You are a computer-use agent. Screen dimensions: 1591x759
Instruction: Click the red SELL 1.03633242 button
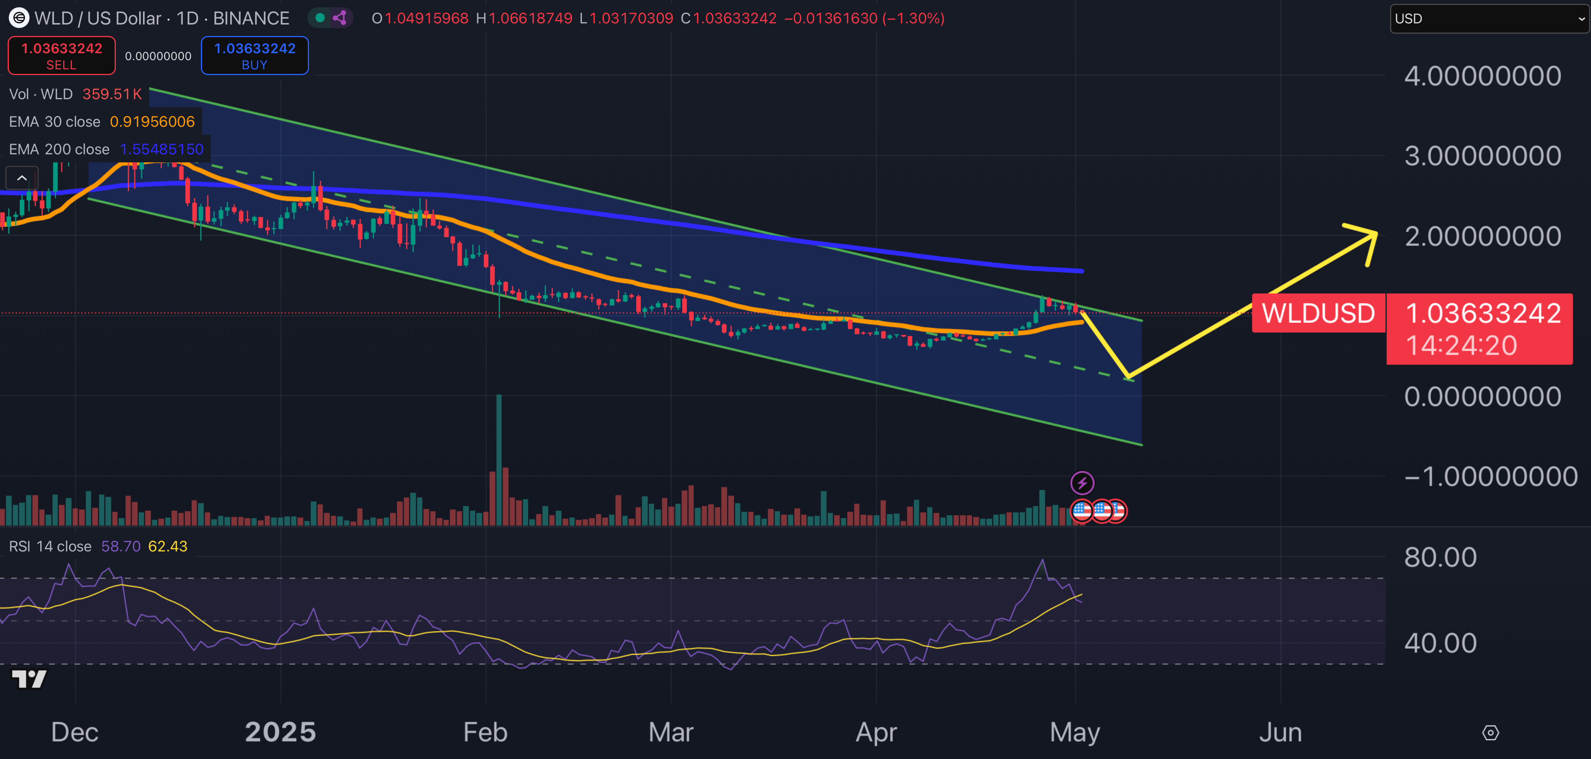point(61,56)
